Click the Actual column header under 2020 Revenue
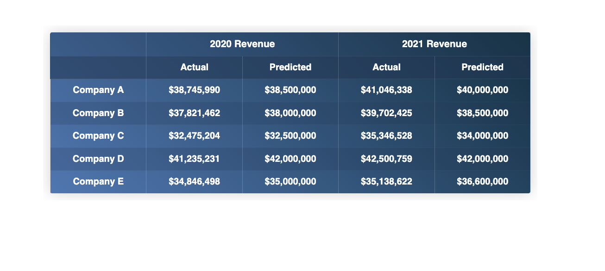 [194, 67]
